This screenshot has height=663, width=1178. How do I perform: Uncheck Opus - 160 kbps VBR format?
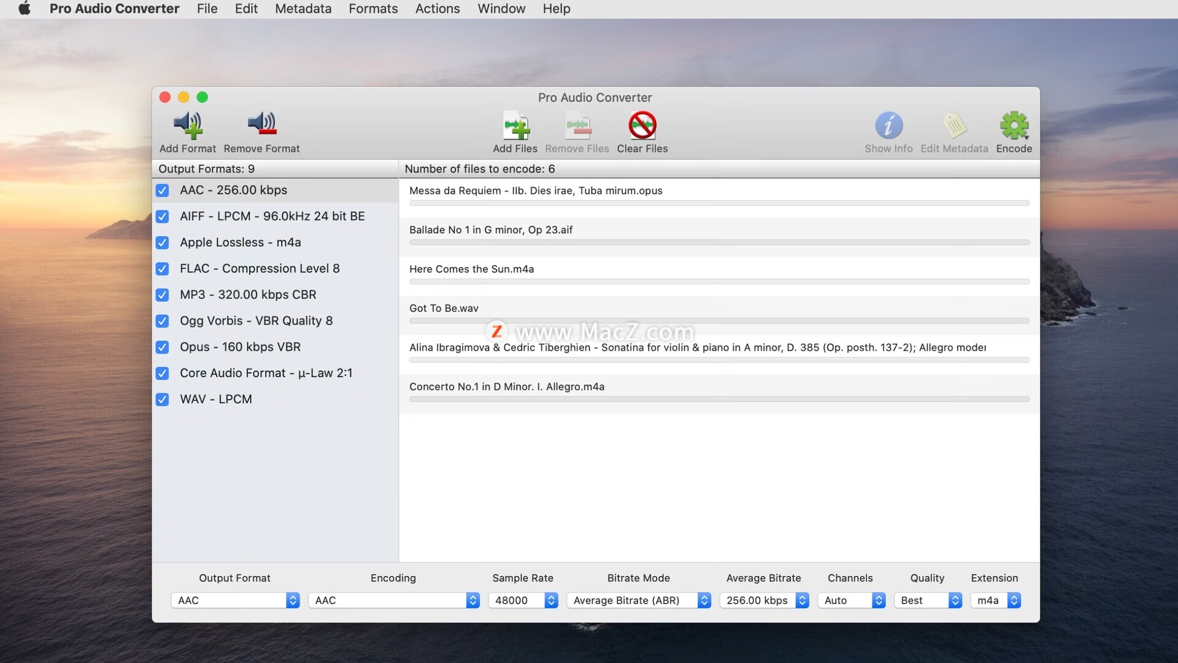[x=163, y=347]
